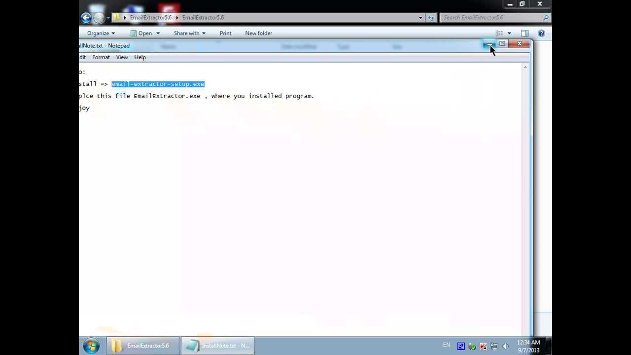Minimize the Notepad window

[489, 44]
